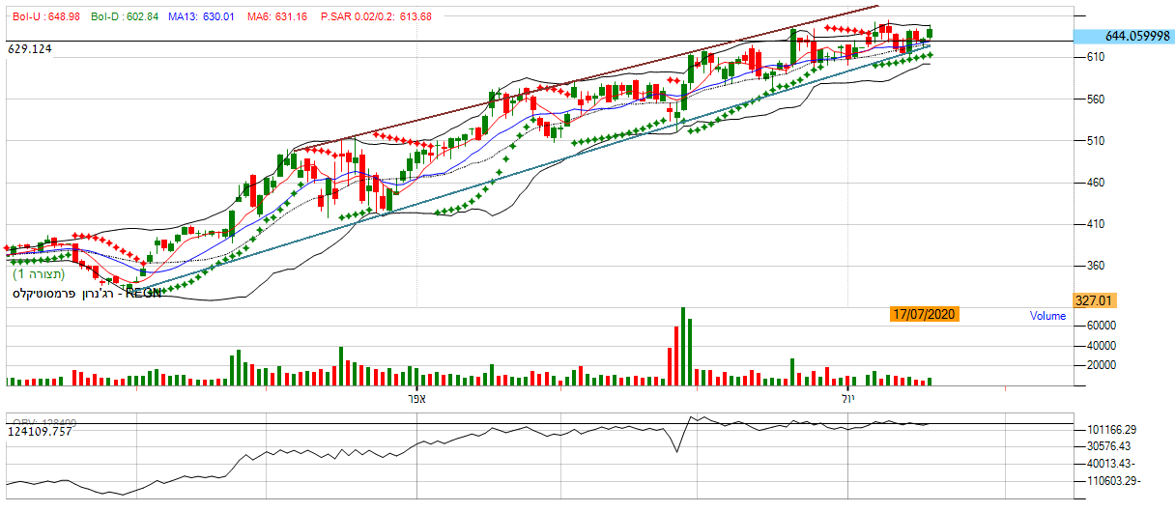Click the orange 17/07/2020 date tag

925,315
